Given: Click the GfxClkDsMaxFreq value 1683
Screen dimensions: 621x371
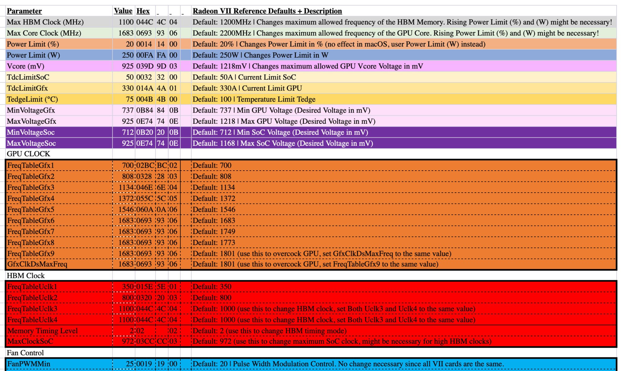Looking at the screenshot, I should coord(126,265).
